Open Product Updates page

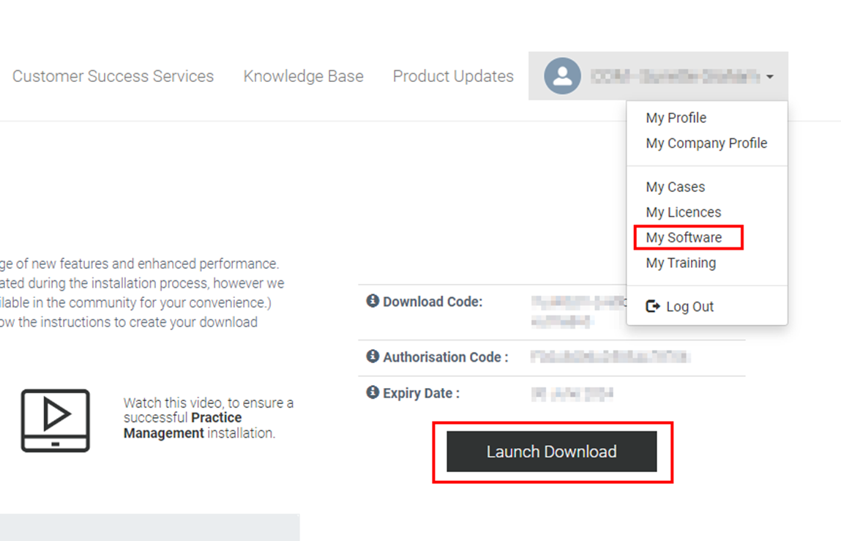click(453, 76)
